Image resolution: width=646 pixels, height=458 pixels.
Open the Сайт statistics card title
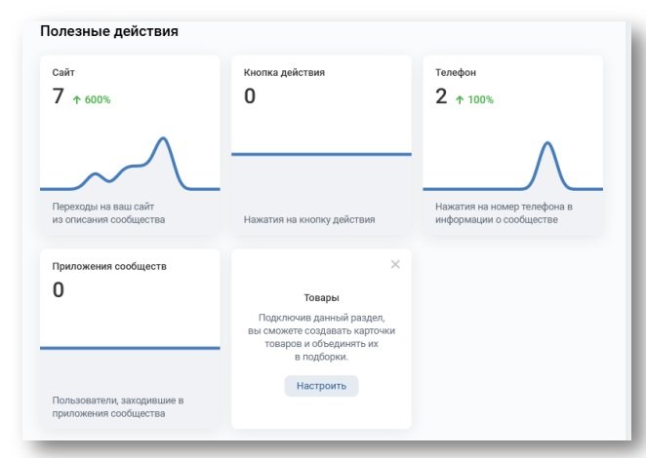click(63, 72)
